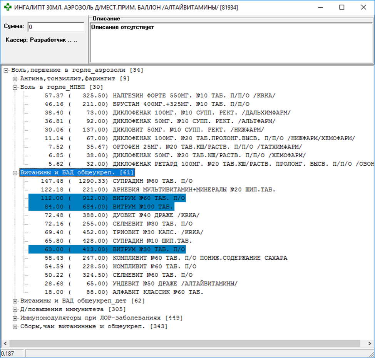The image size is (375, 358).
Task: Click the 'Кассир: Разработчик' label
Action: pos(41,40)
